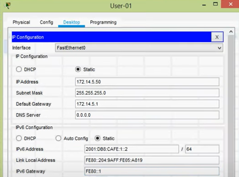This screenshot has width=239, height=177.
Task: Click the Default Gateway field 172.14.5.1
Action: pyautogui.click(x=147, y=104)
